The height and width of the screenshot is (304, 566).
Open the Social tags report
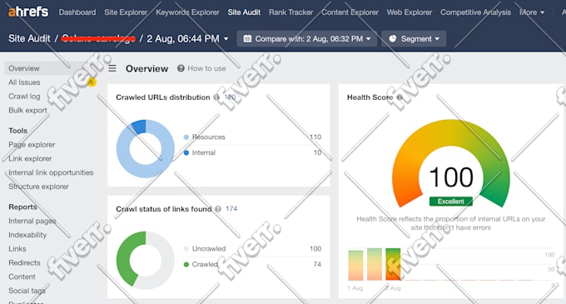click(x=27, y=291)
